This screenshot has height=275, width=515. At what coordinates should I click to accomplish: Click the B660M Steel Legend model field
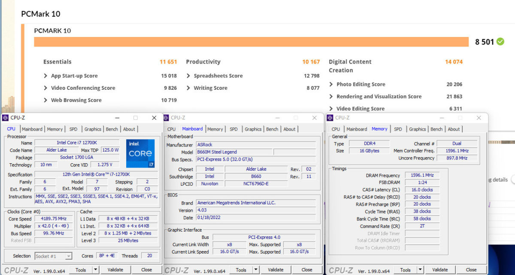point(234,152)
